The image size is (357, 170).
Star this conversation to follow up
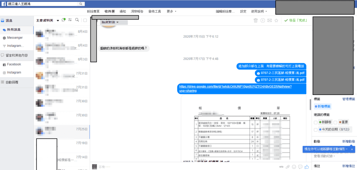pyautogui.click(x=276, y=21)
